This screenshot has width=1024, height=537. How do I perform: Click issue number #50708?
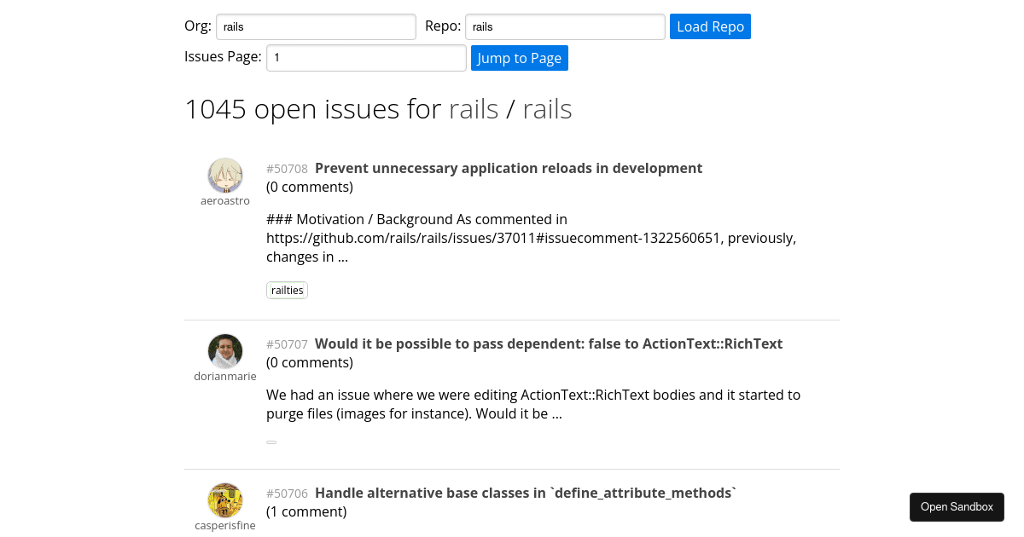(287, 169)
